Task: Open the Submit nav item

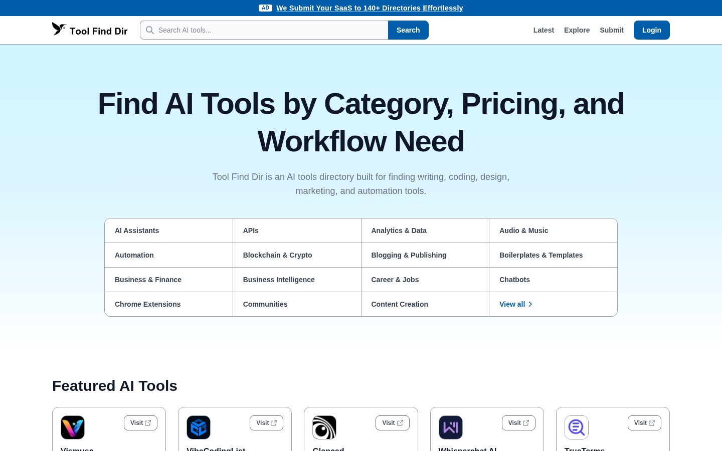Action: click(x=612, y=30)
